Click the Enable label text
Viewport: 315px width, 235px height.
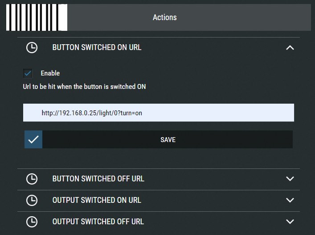click(50, 73)
